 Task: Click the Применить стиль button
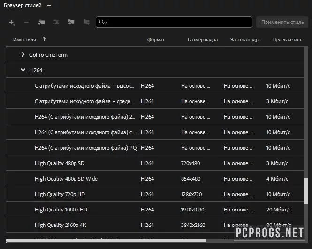[x=282, y=22]
